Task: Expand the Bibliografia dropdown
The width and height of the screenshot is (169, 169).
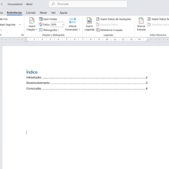Action: click(x=58, y=30)
